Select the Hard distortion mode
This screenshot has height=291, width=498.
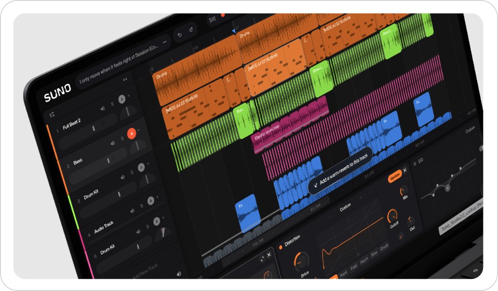click(x=343, y=274)
